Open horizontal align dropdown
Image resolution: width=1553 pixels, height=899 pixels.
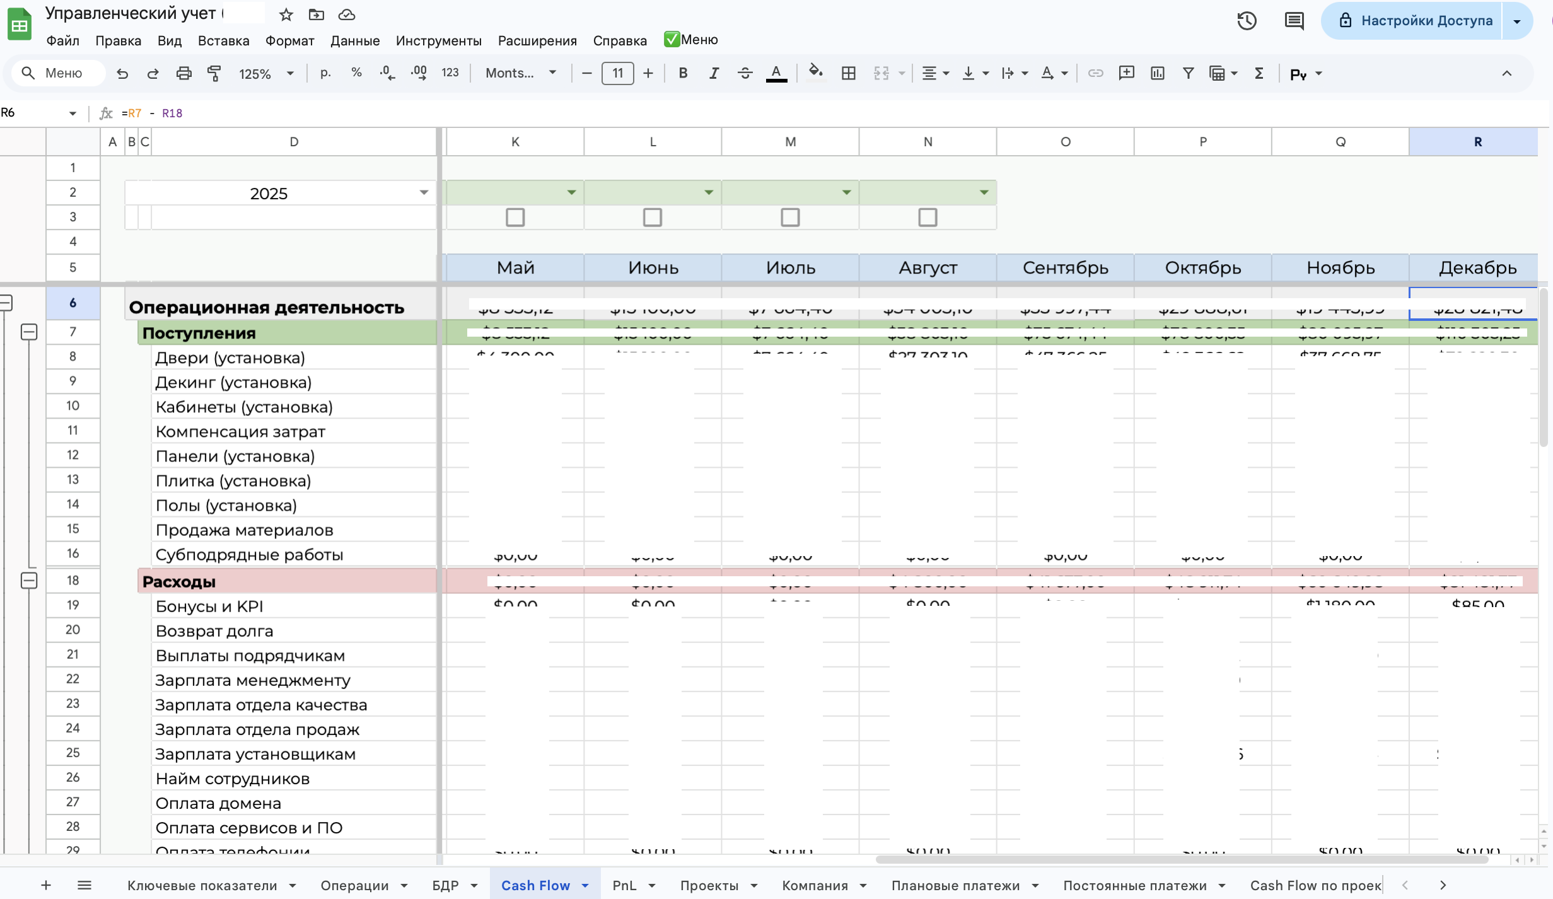(x=936, y=73)
